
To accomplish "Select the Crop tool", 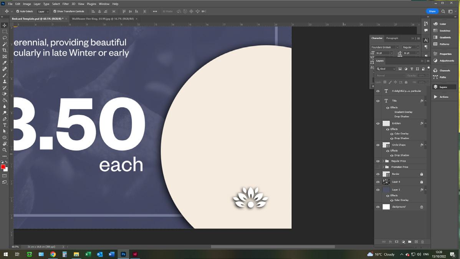I will click(4, 50).
